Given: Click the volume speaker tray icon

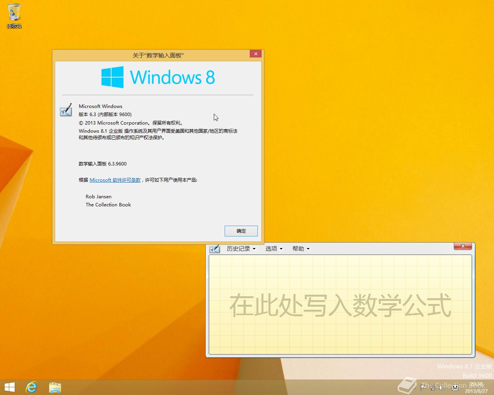Looking at the screenshot, I should point(442,387).
